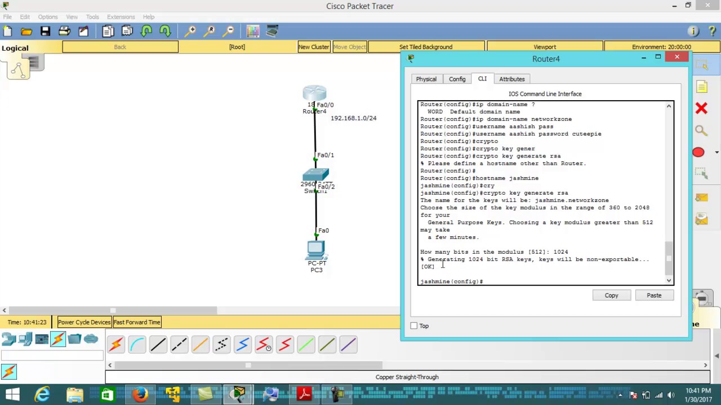The image size is (721, 405).
Task: Click Set Tiled Background button
Action: 426,47
